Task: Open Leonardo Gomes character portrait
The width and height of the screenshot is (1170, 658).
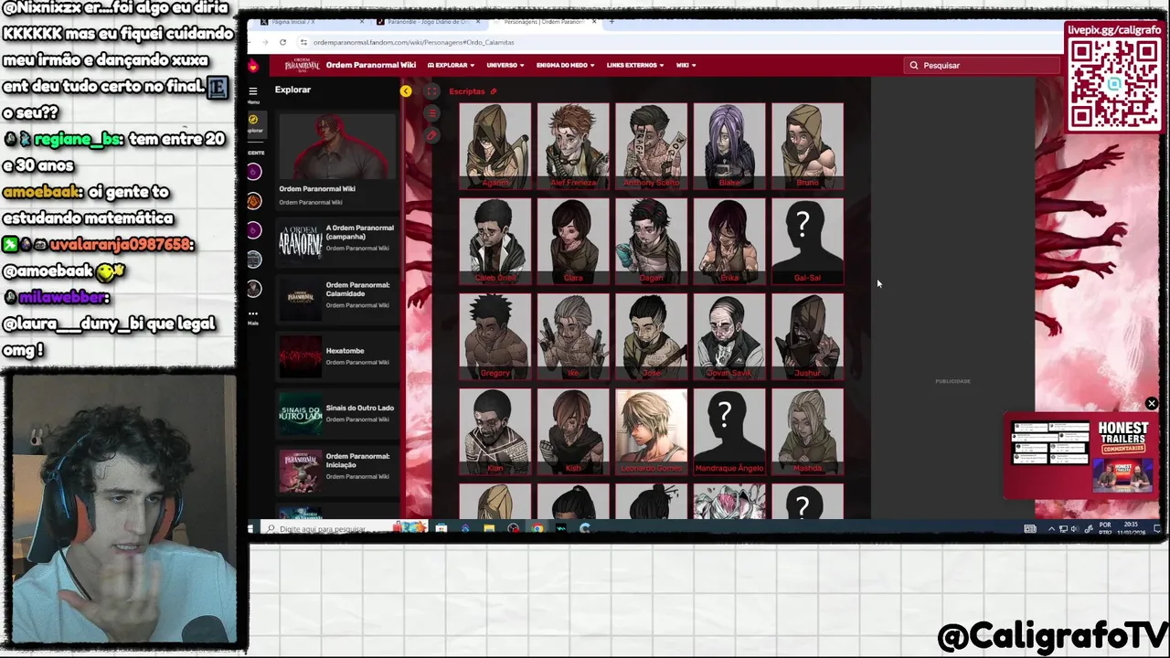Action: [x=651, y=431]
